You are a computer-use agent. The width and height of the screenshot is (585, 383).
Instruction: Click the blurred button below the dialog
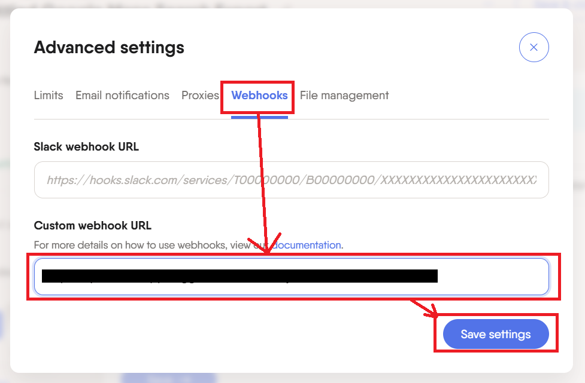[168, 378]
